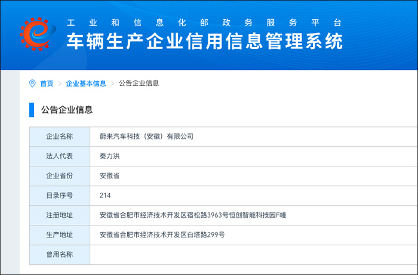418x275 pixels.
Task: Select catalog number 214
Action: click(x=105, y=196)
